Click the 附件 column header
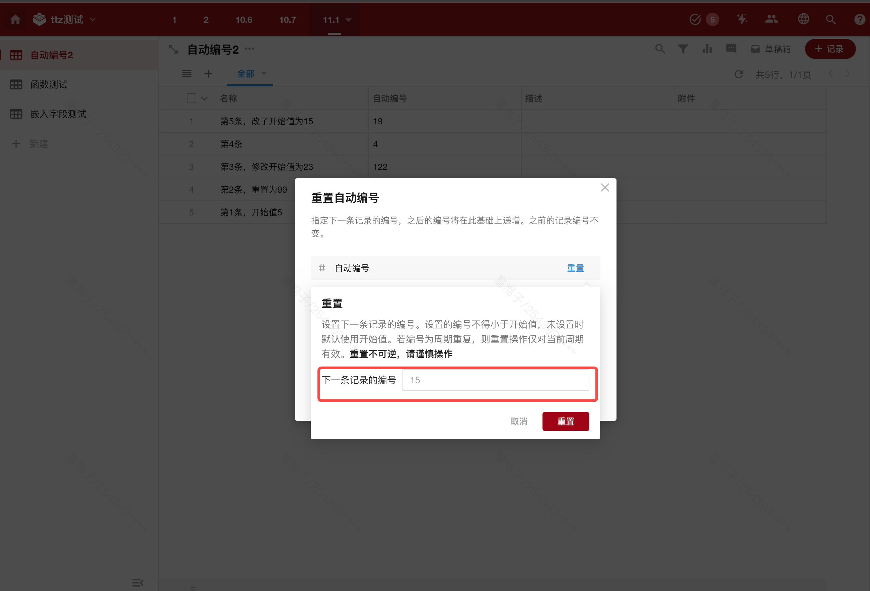Viewport: 870px width, 591px height. click(686, 98)
